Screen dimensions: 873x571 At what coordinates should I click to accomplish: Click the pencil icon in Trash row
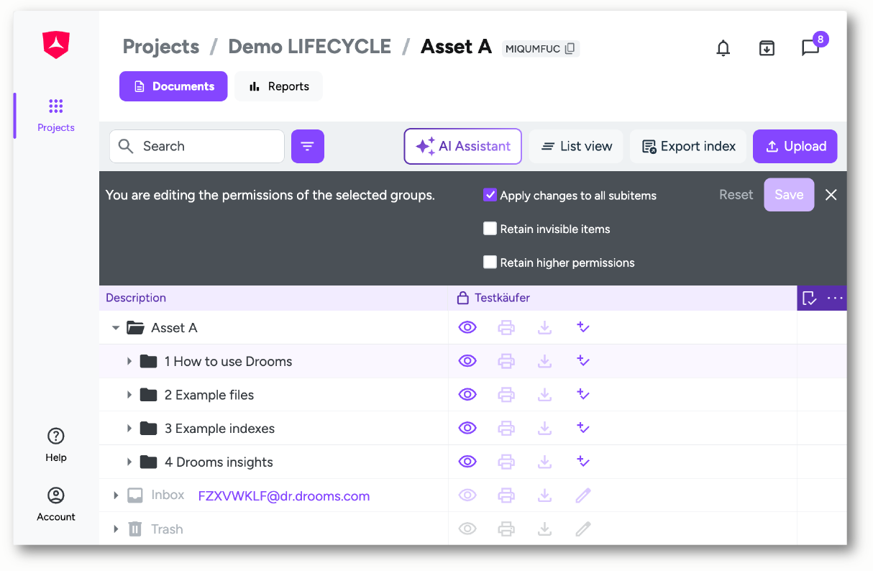583,529
